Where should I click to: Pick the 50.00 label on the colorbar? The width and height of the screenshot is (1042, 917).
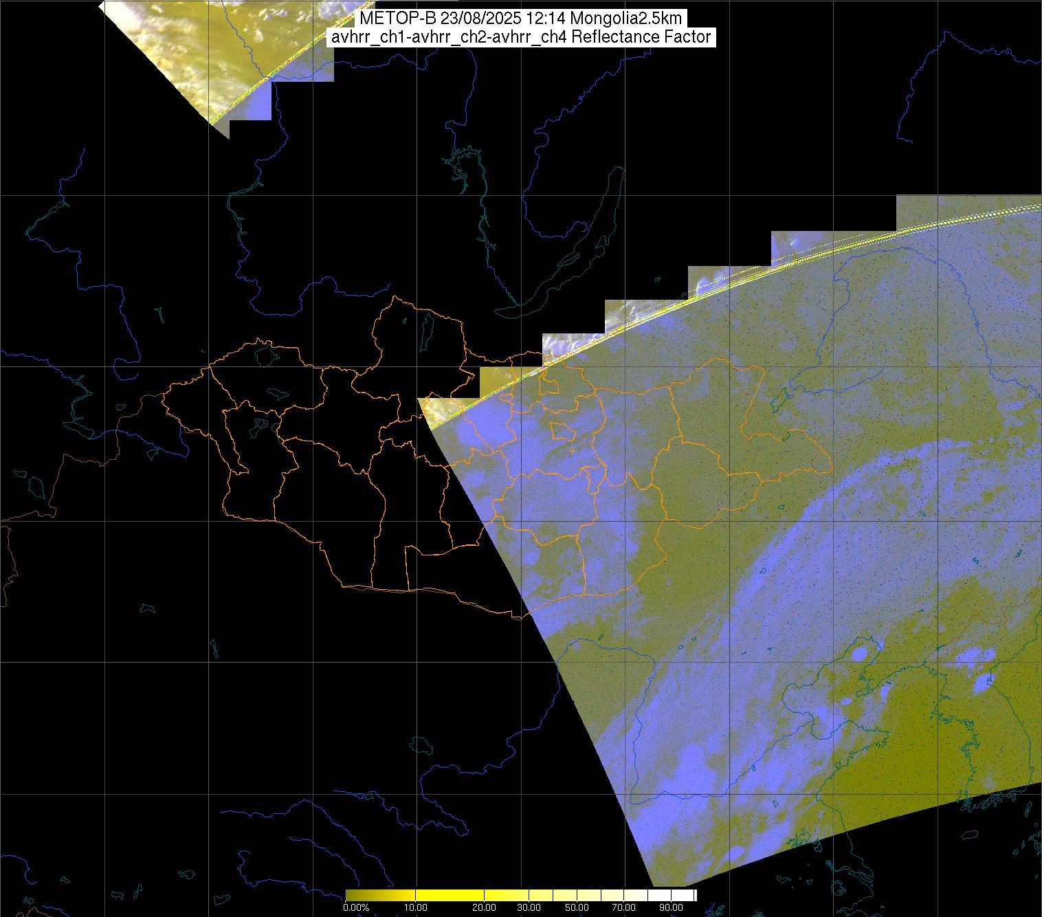579,908
